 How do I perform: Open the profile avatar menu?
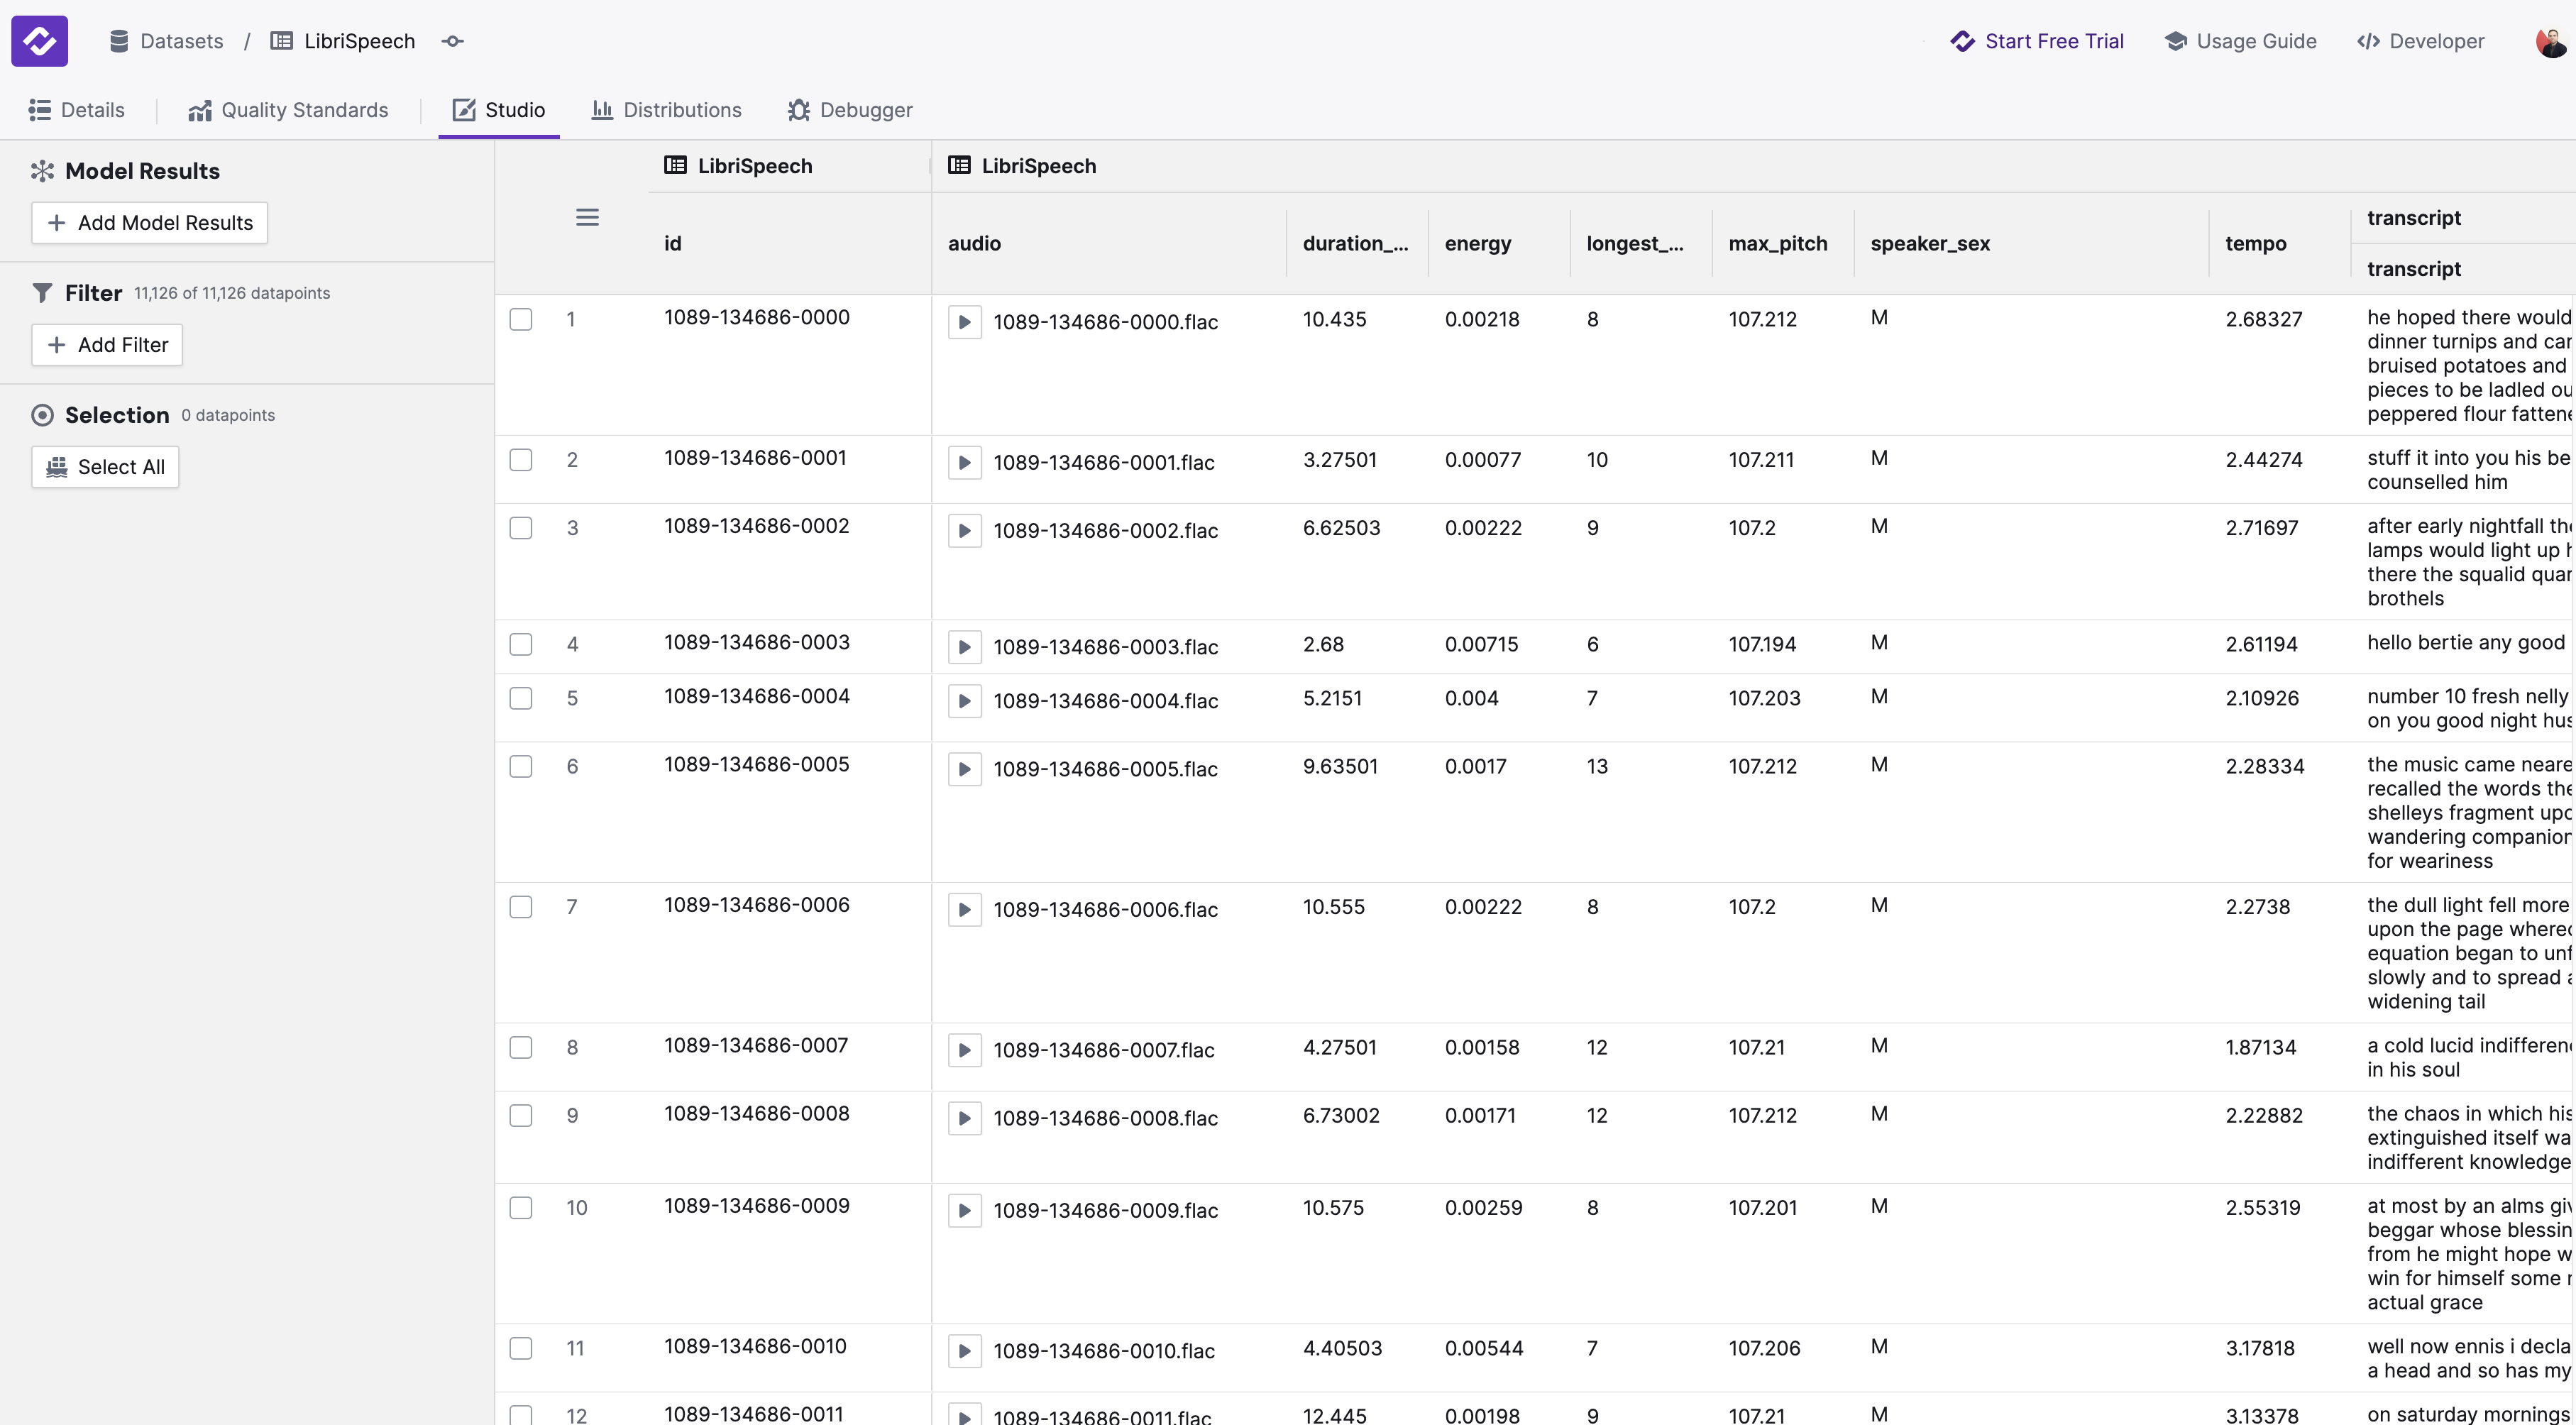pyautogui.click(x=2551, y=41)
